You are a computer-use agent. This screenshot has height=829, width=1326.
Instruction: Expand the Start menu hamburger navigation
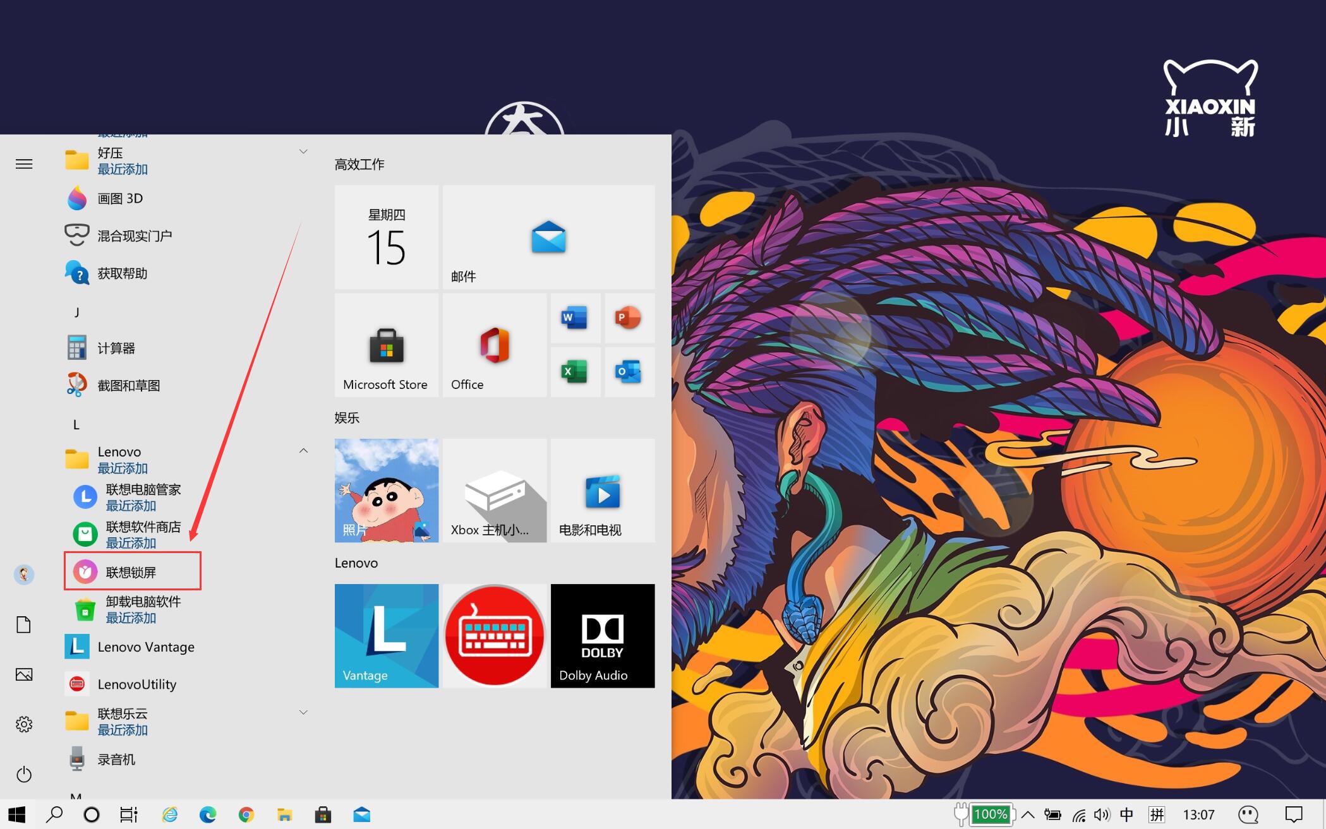pos(24,164)
